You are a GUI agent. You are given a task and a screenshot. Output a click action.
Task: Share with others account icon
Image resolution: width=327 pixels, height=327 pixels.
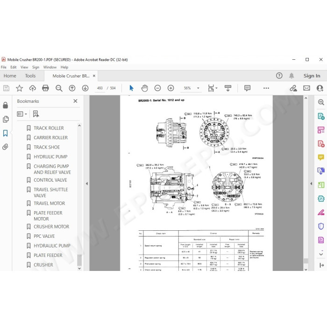[x=320, y=88]
